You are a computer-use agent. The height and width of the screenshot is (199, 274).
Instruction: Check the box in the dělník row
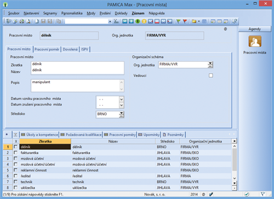[x=16, y=147]
